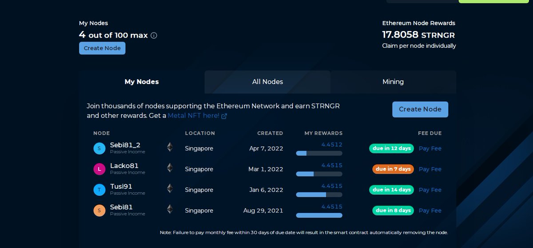The image size is (533, 248).
Task: Open the info icon beside 100 max
Action: [x=154, y=35]
